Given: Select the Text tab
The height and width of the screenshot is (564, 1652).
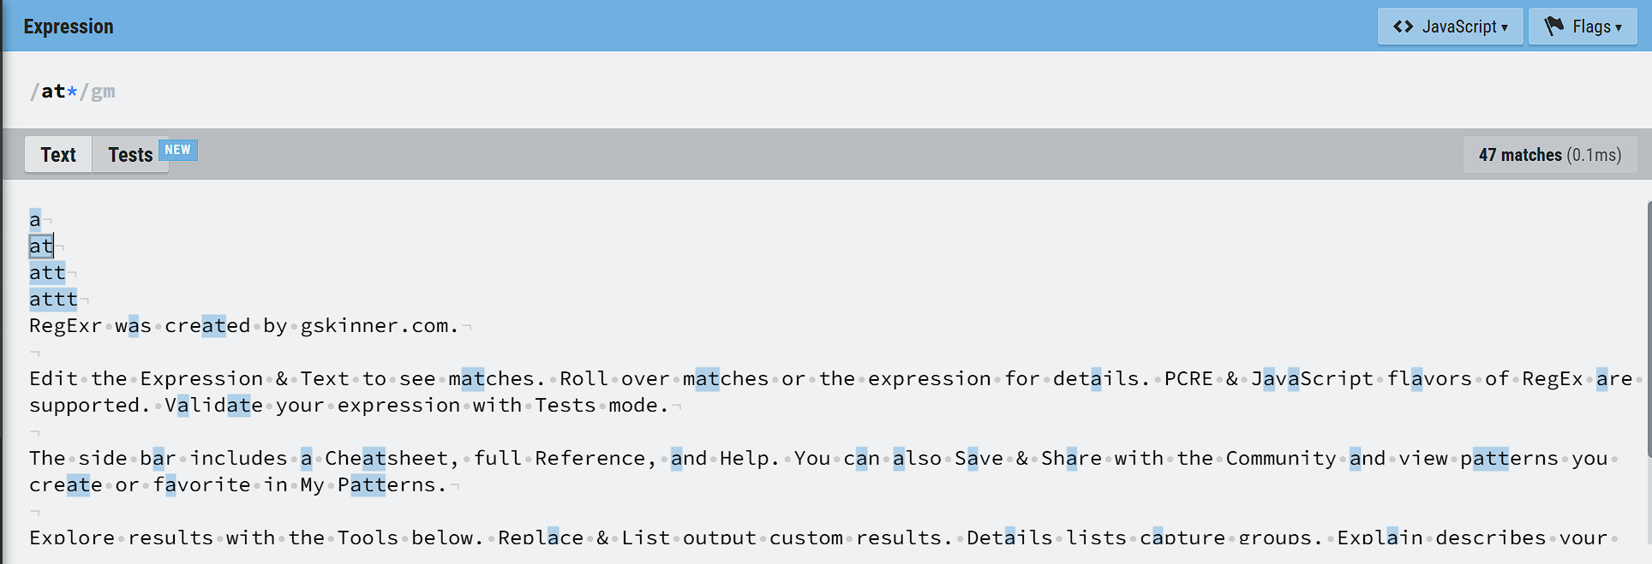Looking at the screenshot, I should pos(58,155).
